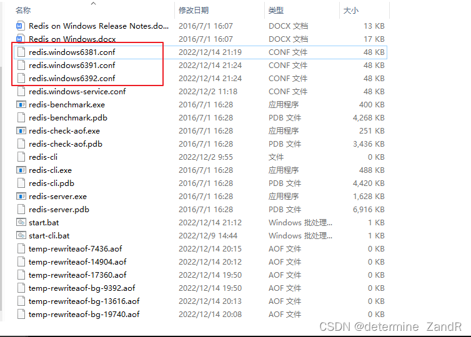Image resolution: width=471 pixels, height=337 pixels.
Task: Select file name redis-cli.pdb
Action: tap(51, 183)
